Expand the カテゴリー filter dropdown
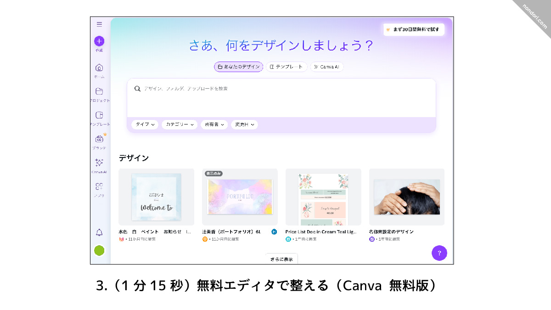The height and width of the screenshot is (310, 551). pyautogui.click(x=180, y=124)
